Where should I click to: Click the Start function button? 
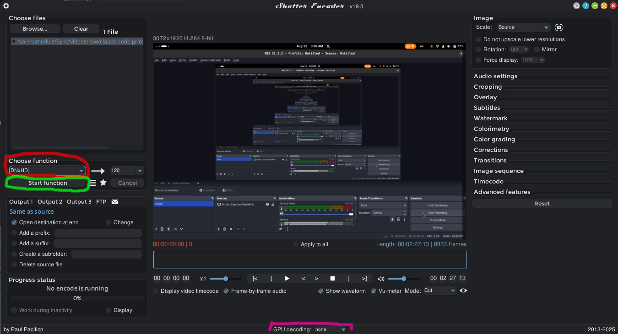point(48,183)
